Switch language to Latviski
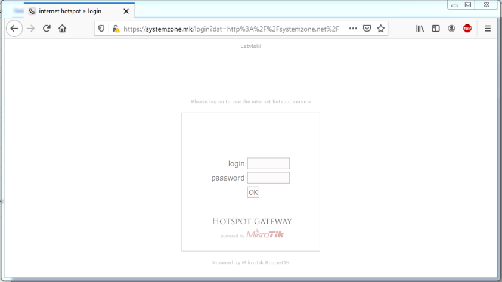The image size is (502, 282). [250, 46]
